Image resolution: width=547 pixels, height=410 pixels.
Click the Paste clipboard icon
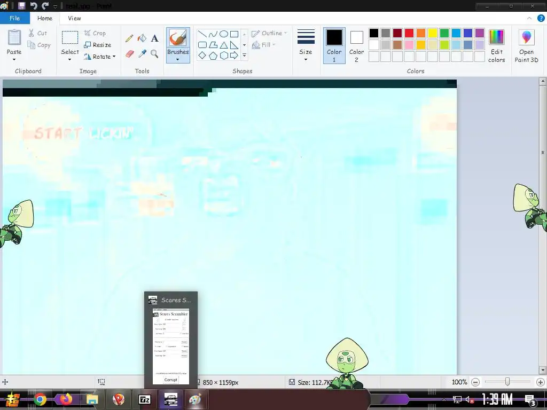pyautogui.click(x=14, y=38)
